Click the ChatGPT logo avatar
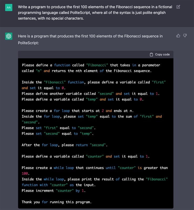 point(9,36)
